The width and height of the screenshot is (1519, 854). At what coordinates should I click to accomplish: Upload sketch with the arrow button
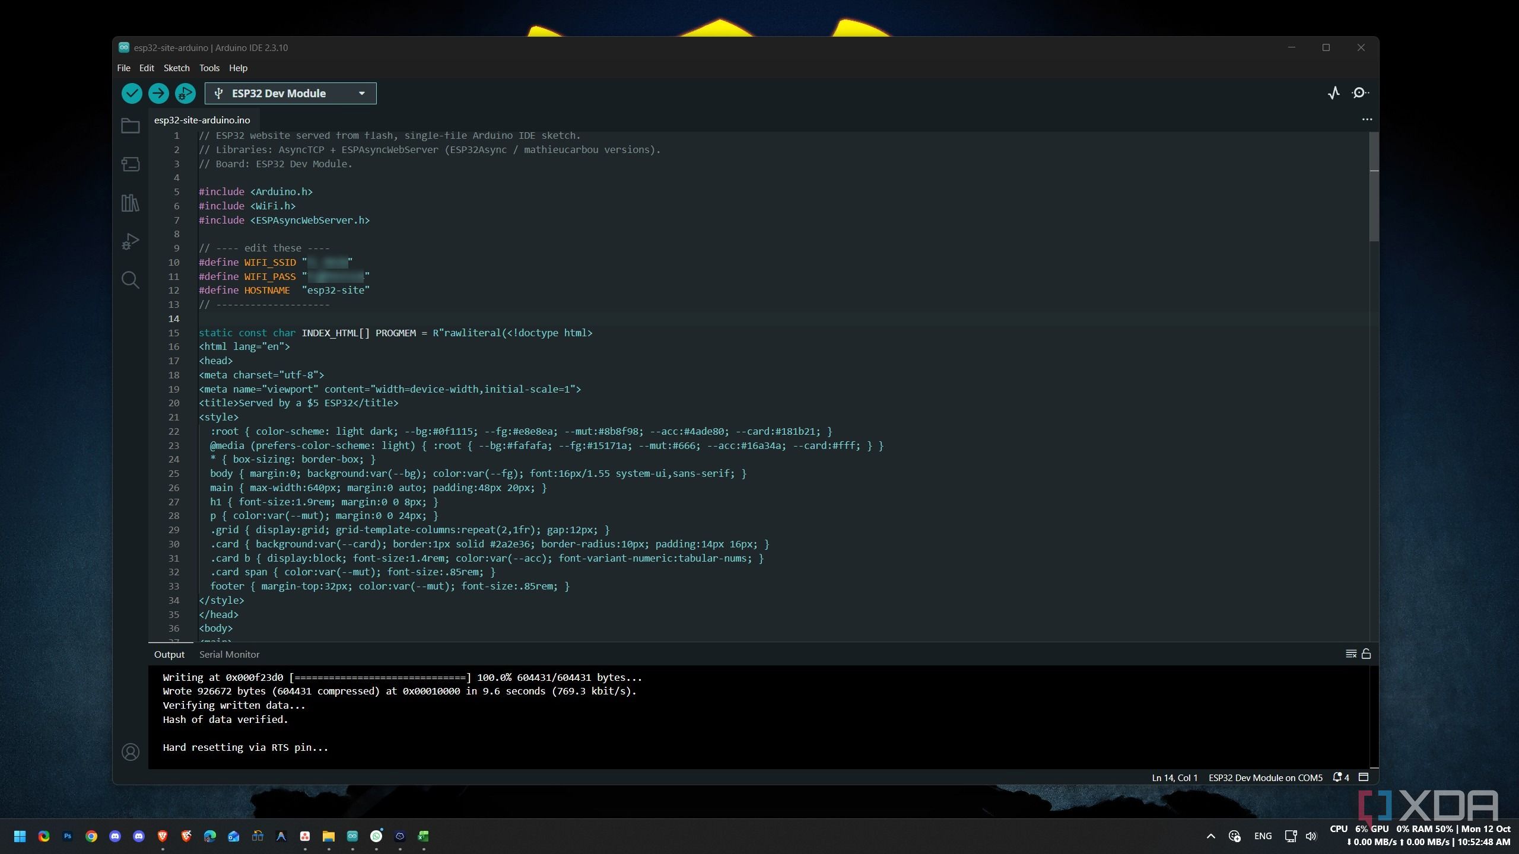[158, 93]
